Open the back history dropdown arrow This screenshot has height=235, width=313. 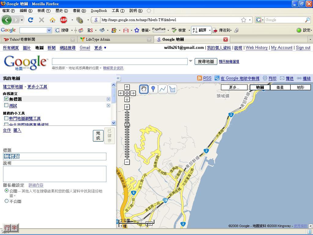pos(22,20)
